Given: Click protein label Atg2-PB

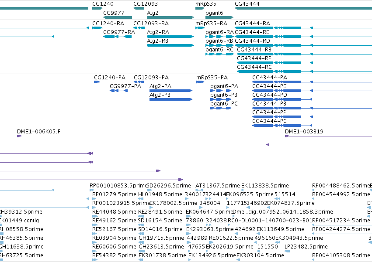Looking at the screenshot, I should coord(160,95).
